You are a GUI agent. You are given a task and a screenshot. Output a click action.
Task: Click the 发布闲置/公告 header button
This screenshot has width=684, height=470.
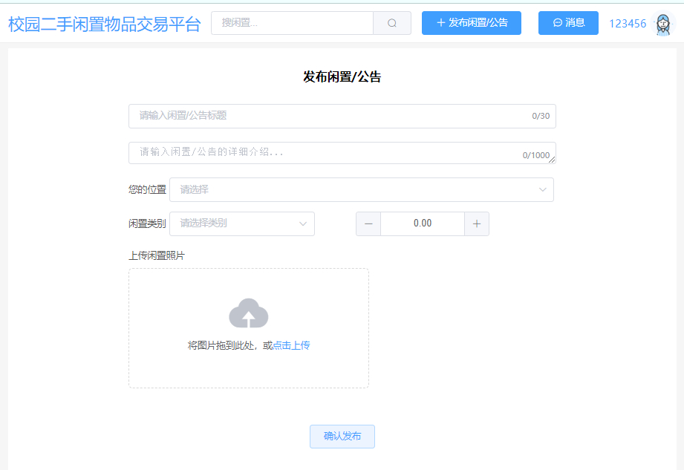(x=471, y=23)
